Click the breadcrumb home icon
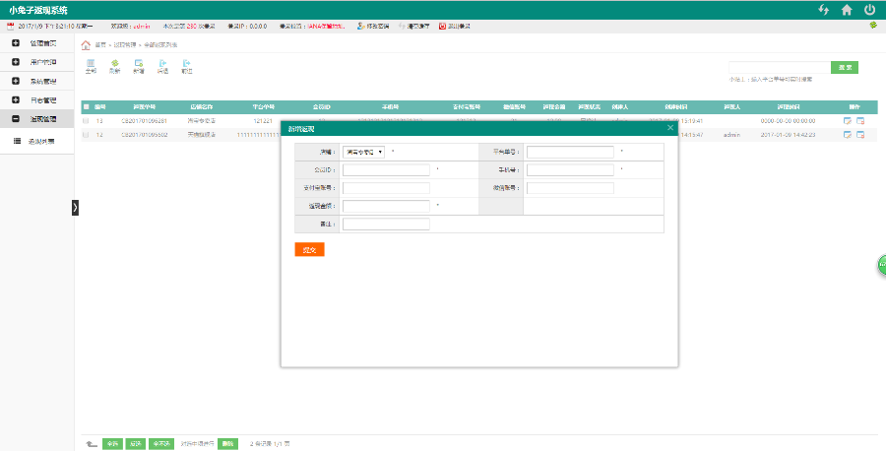886x451 pixels. point(86,44)
